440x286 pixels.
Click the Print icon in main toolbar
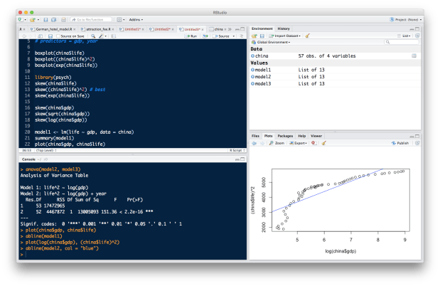tap(64, 20)
